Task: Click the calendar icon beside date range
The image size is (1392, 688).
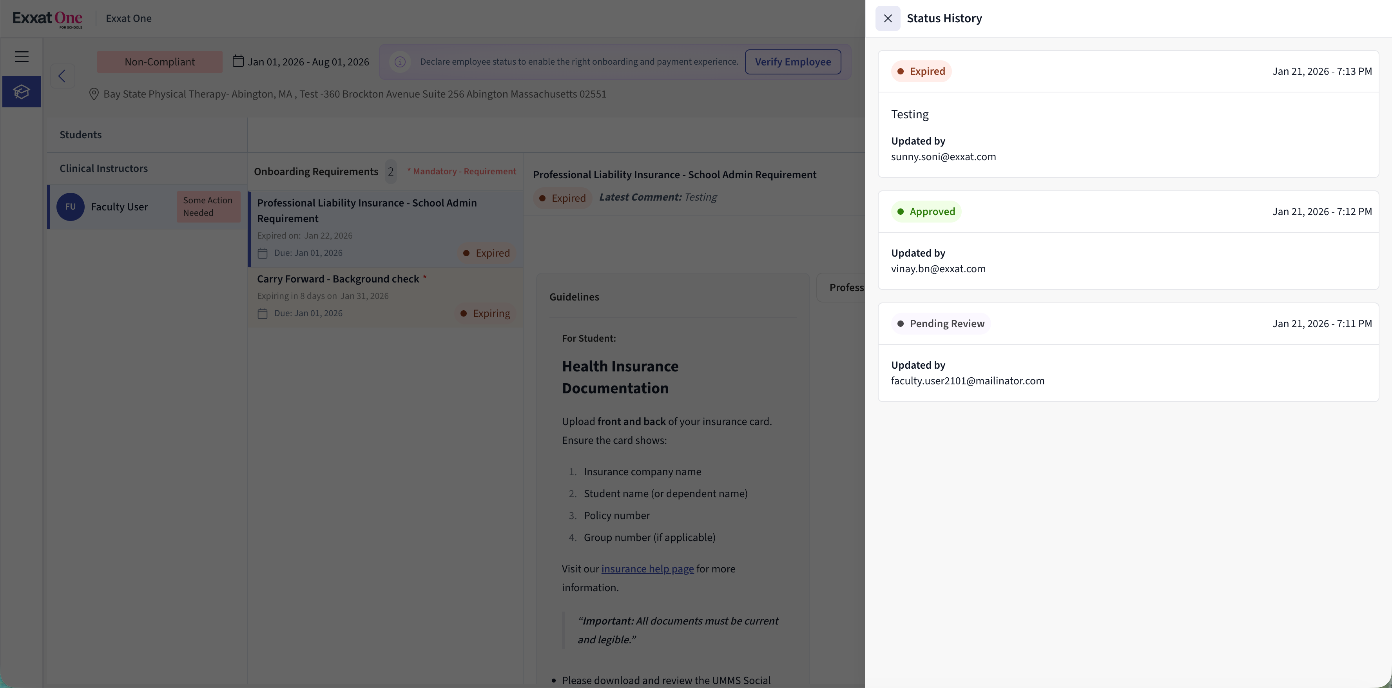Action: point(238,61)
